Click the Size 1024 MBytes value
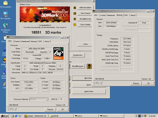This screenshot has height=118, width=158. (111, 26)
